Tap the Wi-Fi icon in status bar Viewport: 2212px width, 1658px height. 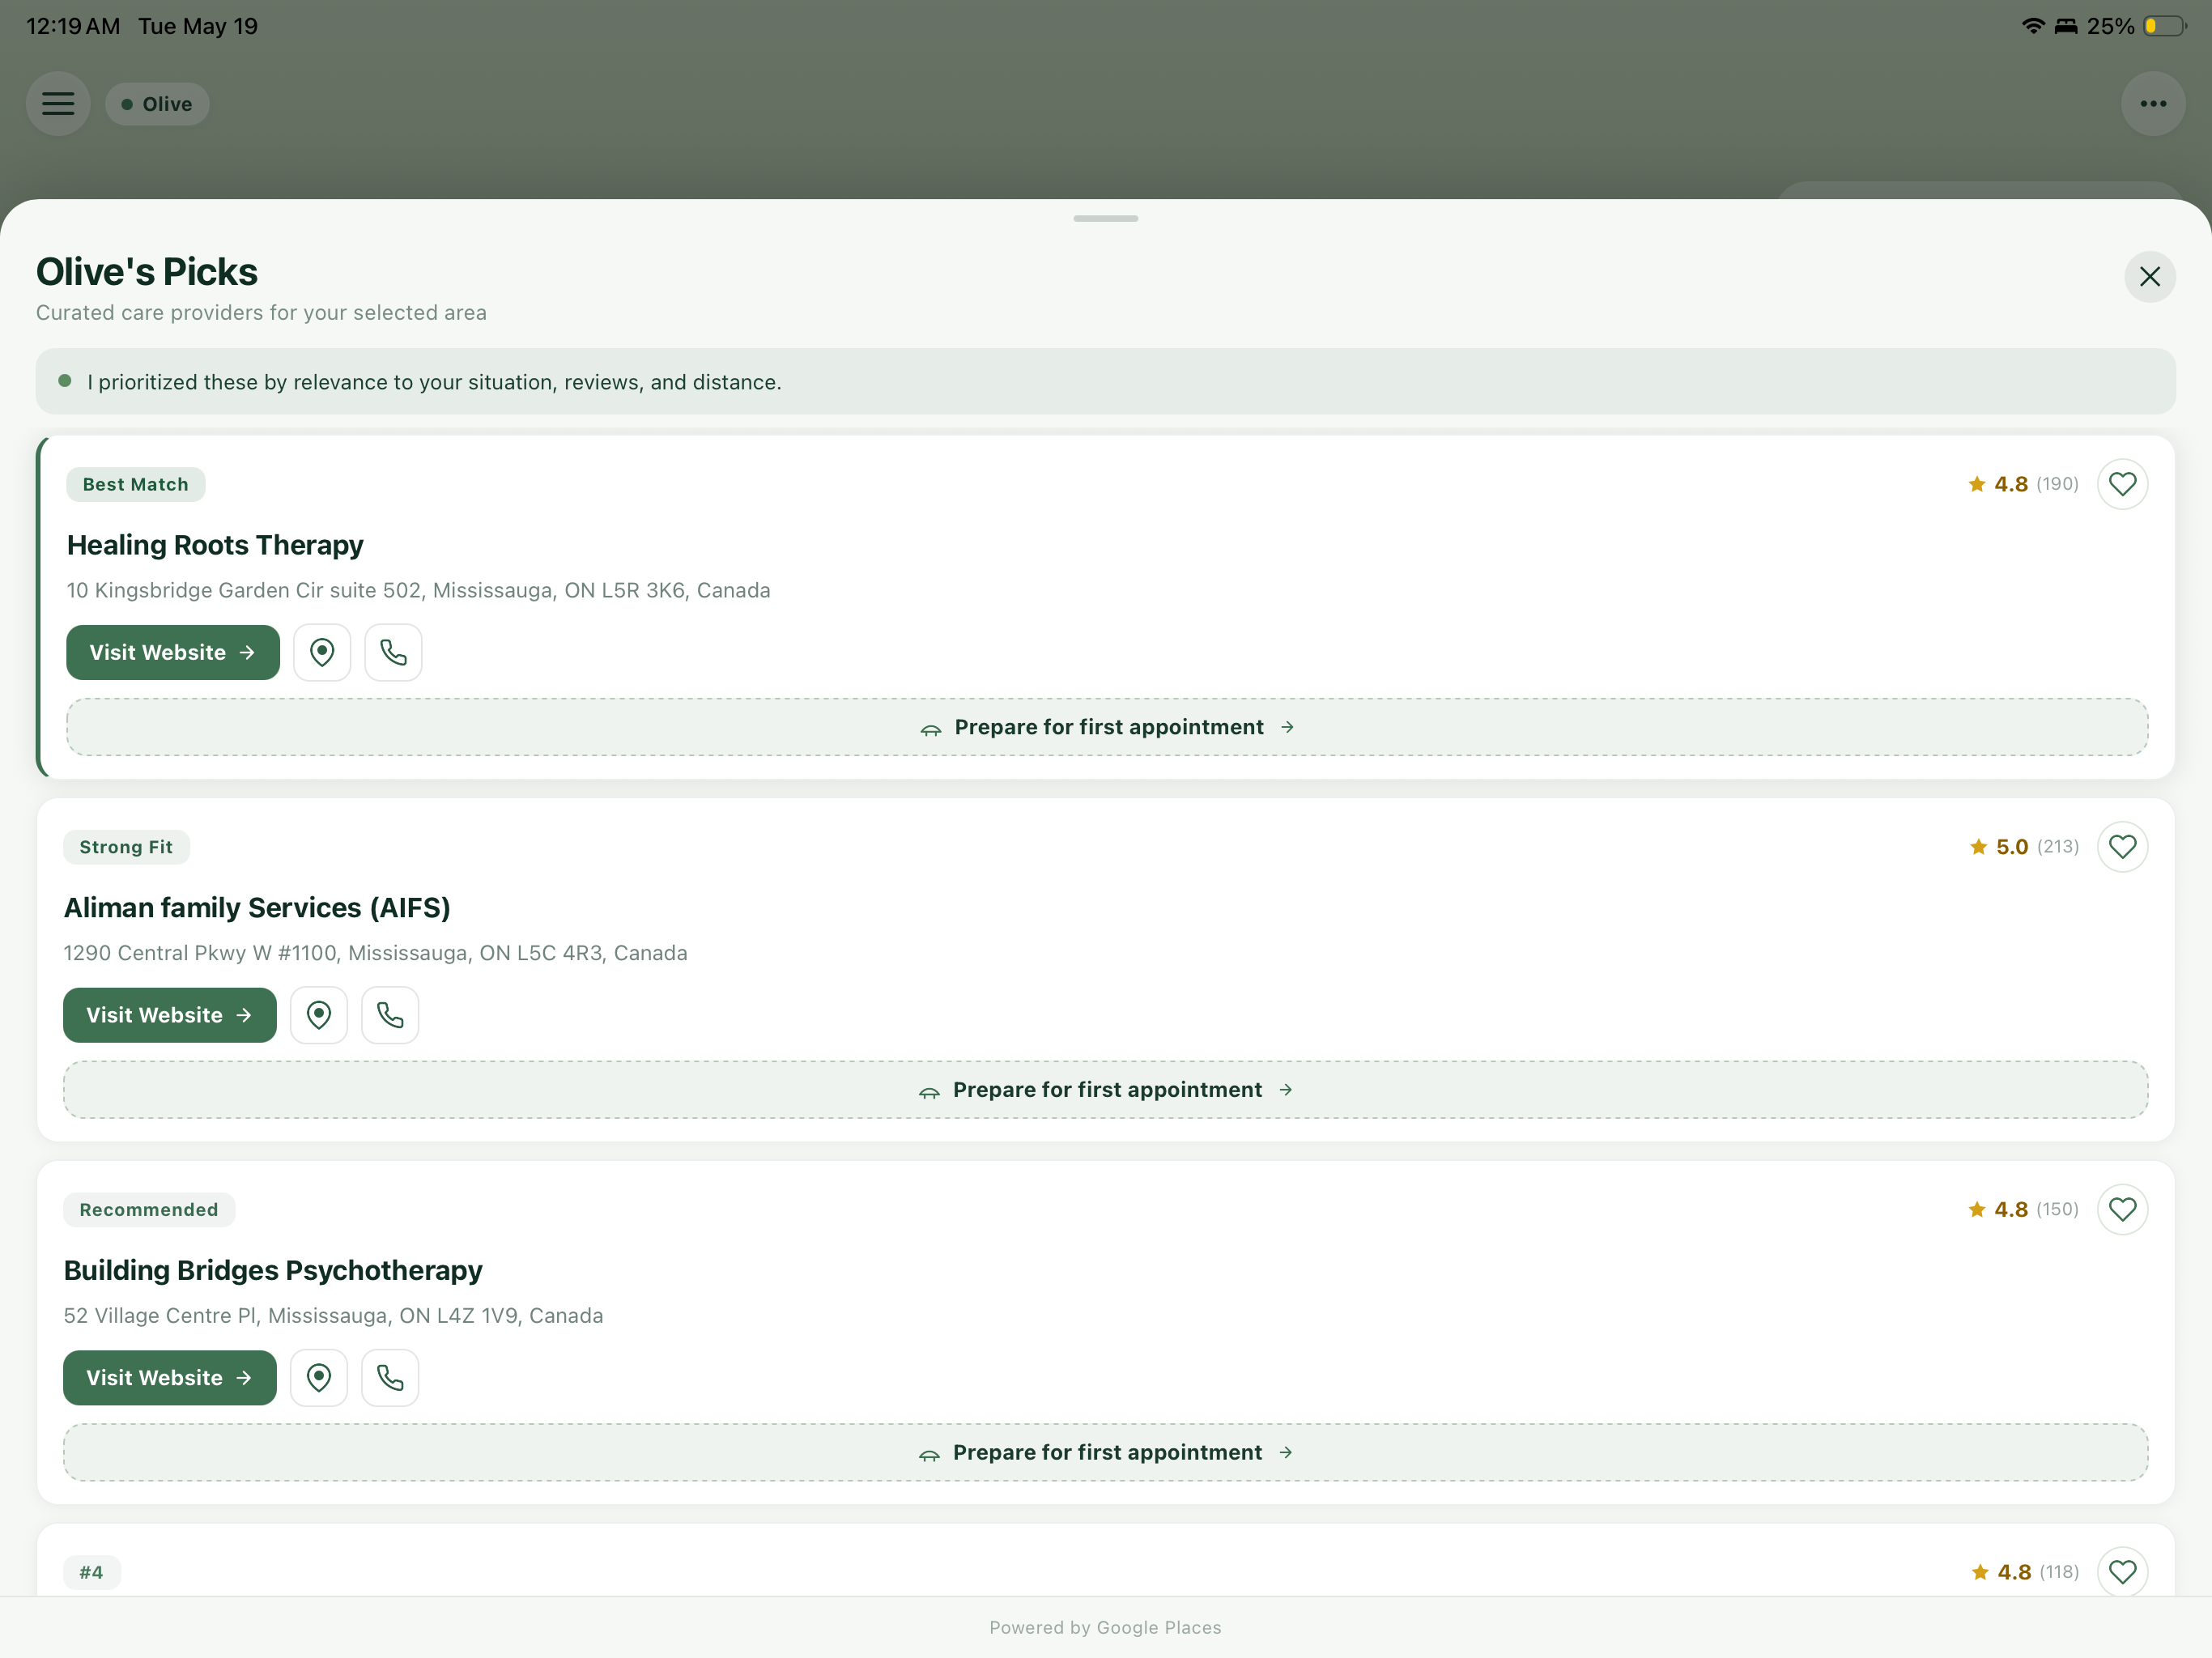tap(2032, 26)
